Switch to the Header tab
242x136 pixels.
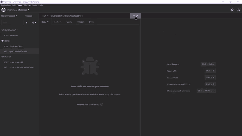pos(81,22)
